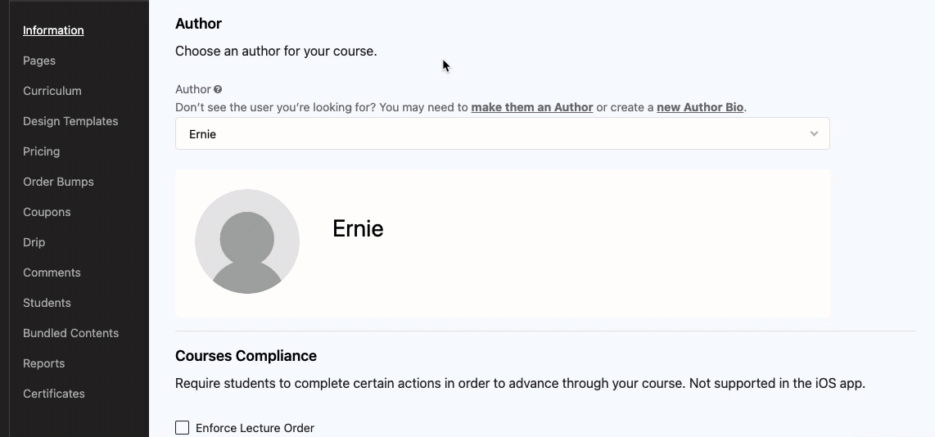The height and width of the screenshot is (437, 935).
Task: Go to Reports in the sidebar
Action: coord(43,363)
